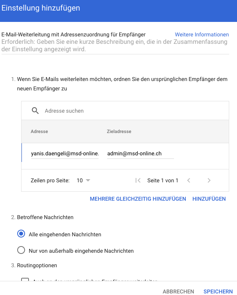The height and width of the screenshot is (295, 237).
Task: Click the 'HINZUFÜGEN' button
Action: 209,199
